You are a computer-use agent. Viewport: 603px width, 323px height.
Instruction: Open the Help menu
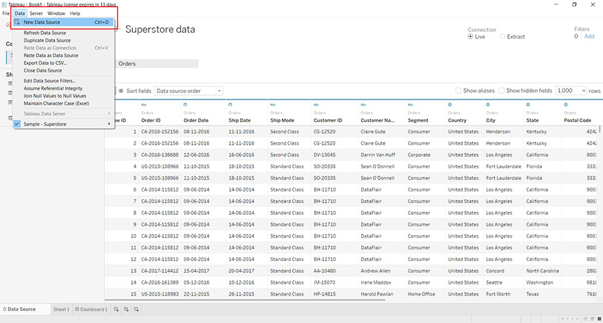tap(75, 13)
